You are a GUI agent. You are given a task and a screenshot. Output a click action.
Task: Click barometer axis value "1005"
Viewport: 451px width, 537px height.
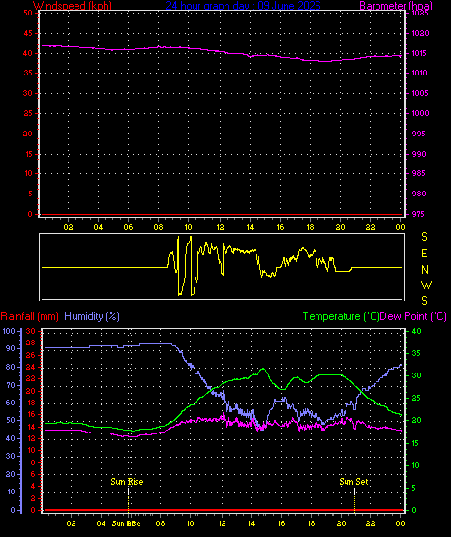click(420, 93)
